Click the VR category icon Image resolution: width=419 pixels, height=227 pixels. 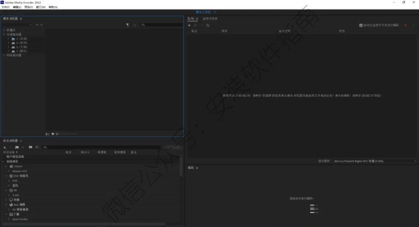(11, 190)
